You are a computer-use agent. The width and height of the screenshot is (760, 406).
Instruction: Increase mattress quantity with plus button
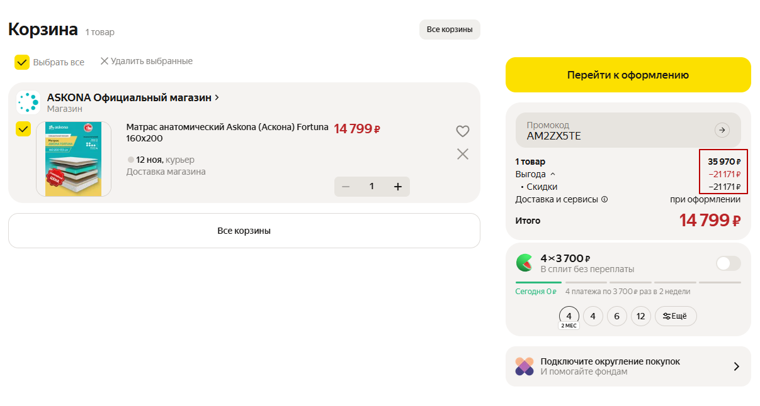point(397,187)
